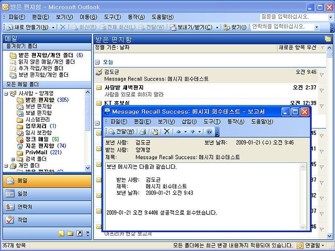Click the message list scroll down arrow

(x=329, y=236)
